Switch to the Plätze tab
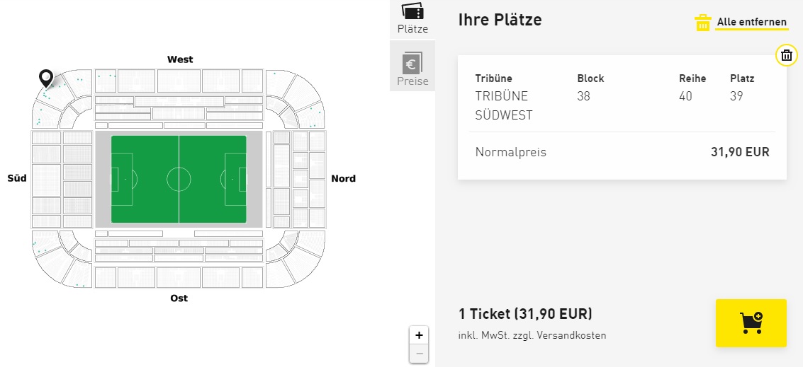This screenshot has width=803, height=367. 412,18
